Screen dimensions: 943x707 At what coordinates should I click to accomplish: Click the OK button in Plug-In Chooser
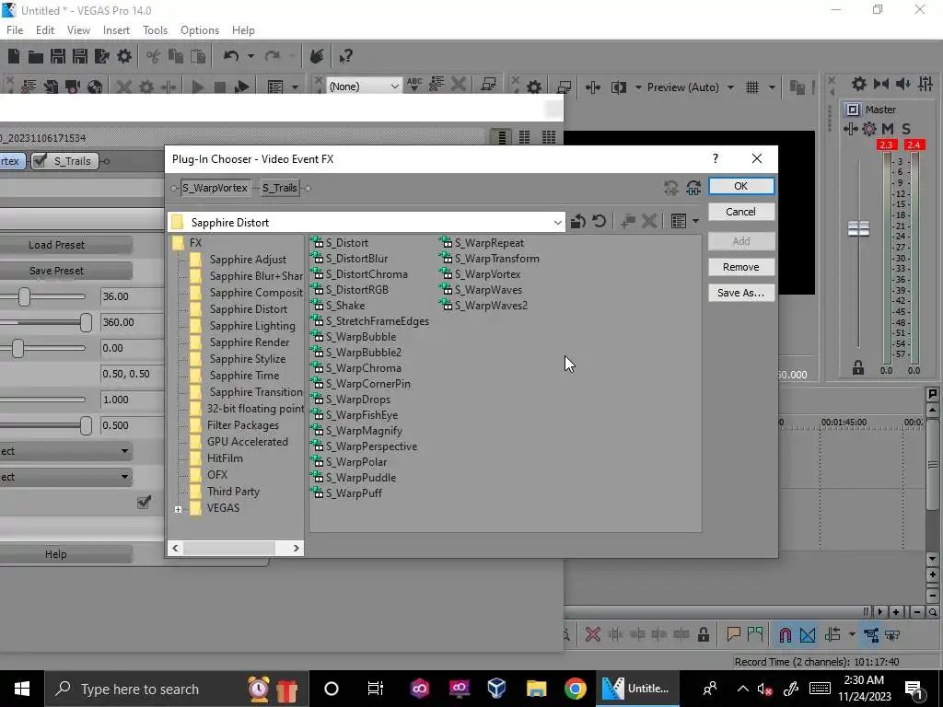(741, 186)
